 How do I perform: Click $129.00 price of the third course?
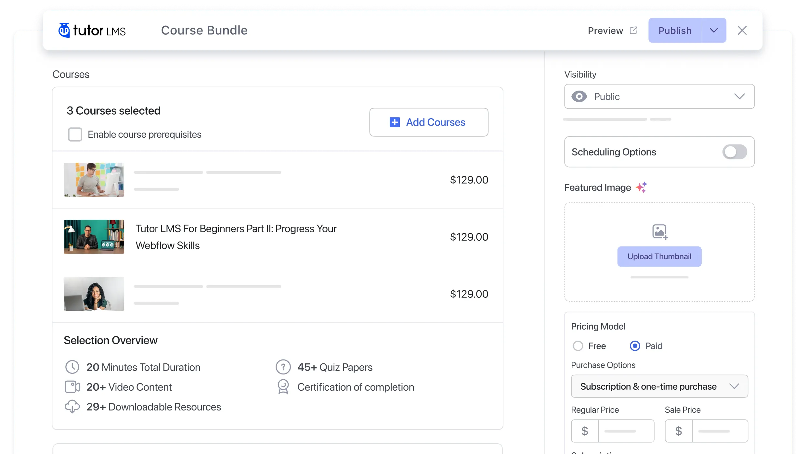[x=469, y=294]
